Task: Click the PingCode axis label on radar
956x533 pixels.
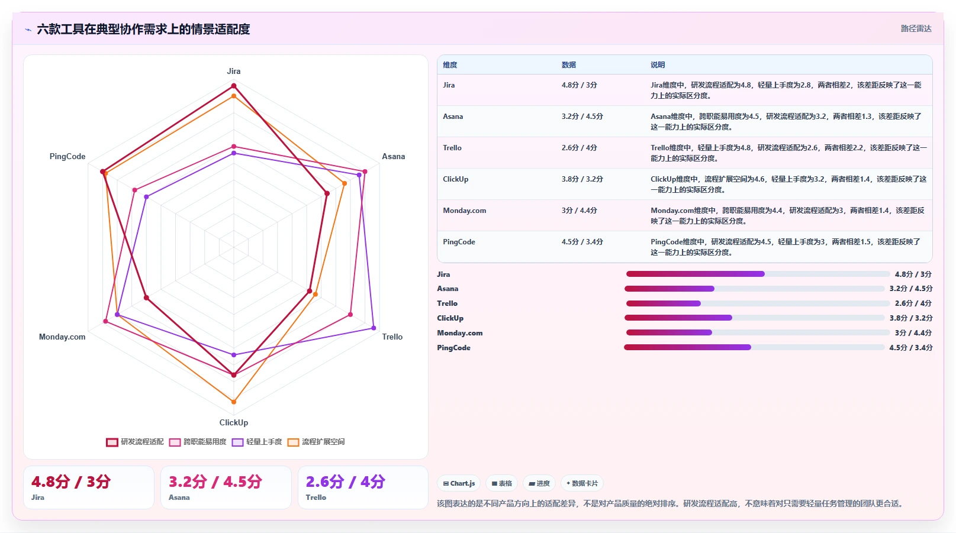Action: point(67,156)
